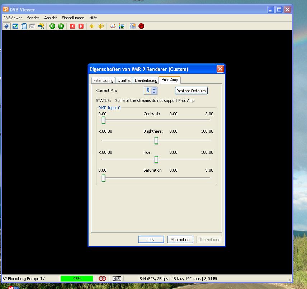
Task: Click the '544x576, 25 fps' stream info text
Action: (x=154, y=279)
